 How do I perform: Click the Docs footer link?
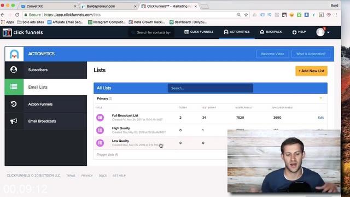(103, 176)
